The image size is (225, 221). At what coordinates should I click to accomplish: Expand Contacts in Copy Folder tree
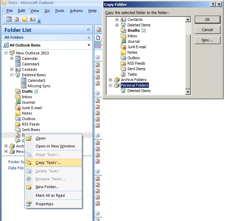pyautogui.click(x=117, y=19)
